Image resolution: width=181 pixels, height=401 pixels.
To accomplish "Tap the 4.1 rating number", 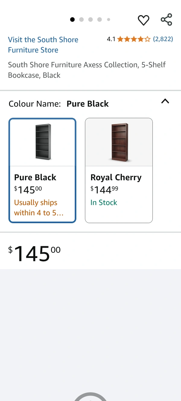I will coord(111,39).
